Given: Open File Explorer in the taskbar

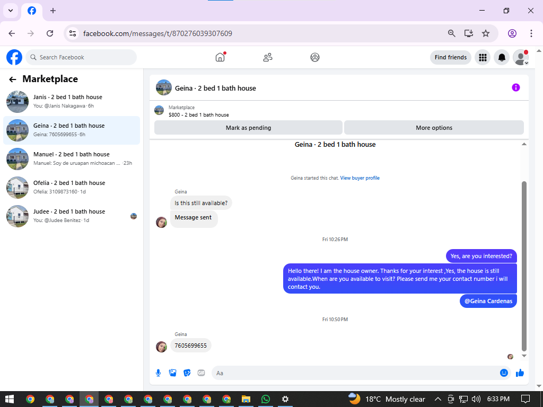Looking at the screenshot, I should click(246, 399).
